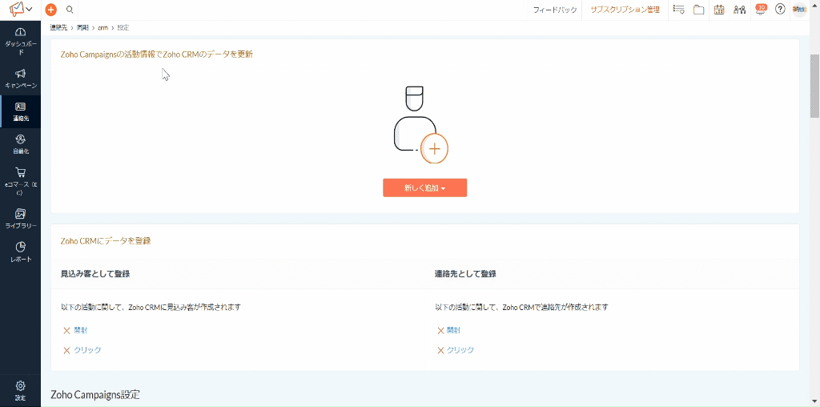Open 新しく追加 dropdown button
Viewport: 820px width, 407px height.
(424, 187)
